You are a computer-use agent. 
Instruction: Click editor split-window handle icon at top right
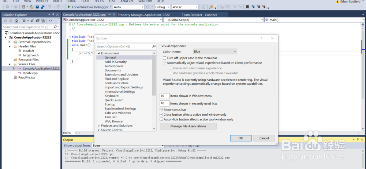363,24
